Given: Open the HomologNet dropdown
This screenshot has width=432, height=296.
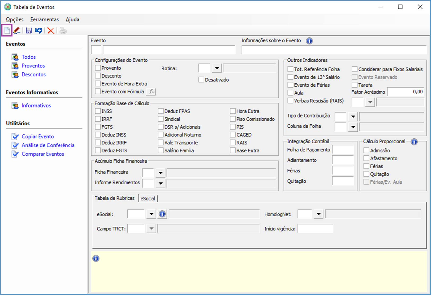Looking at the screenshot, I should point(318,214).
